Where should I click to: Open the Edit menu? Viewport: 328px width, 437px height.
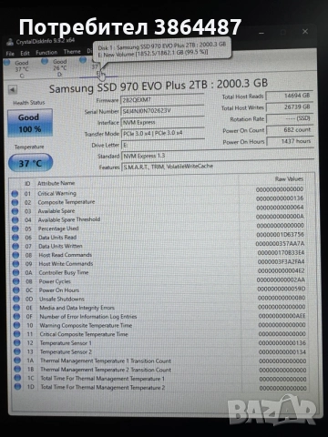[25, 54]
